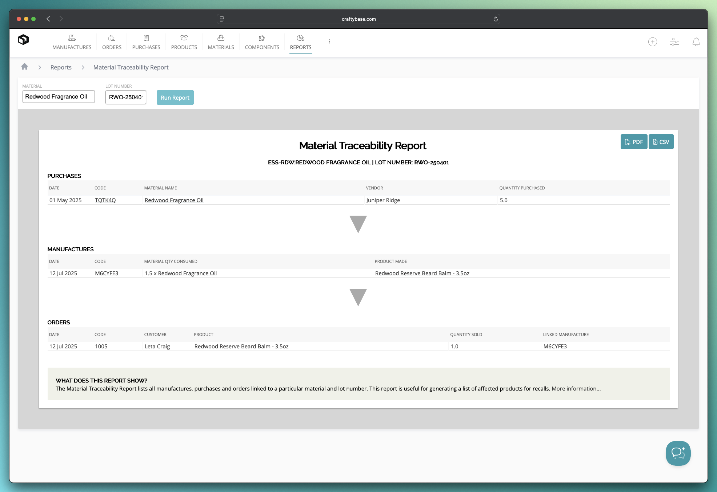Click the Lot Number input field
The height and width of the screenshot is (492, 717).
click(x=125, y=97)
